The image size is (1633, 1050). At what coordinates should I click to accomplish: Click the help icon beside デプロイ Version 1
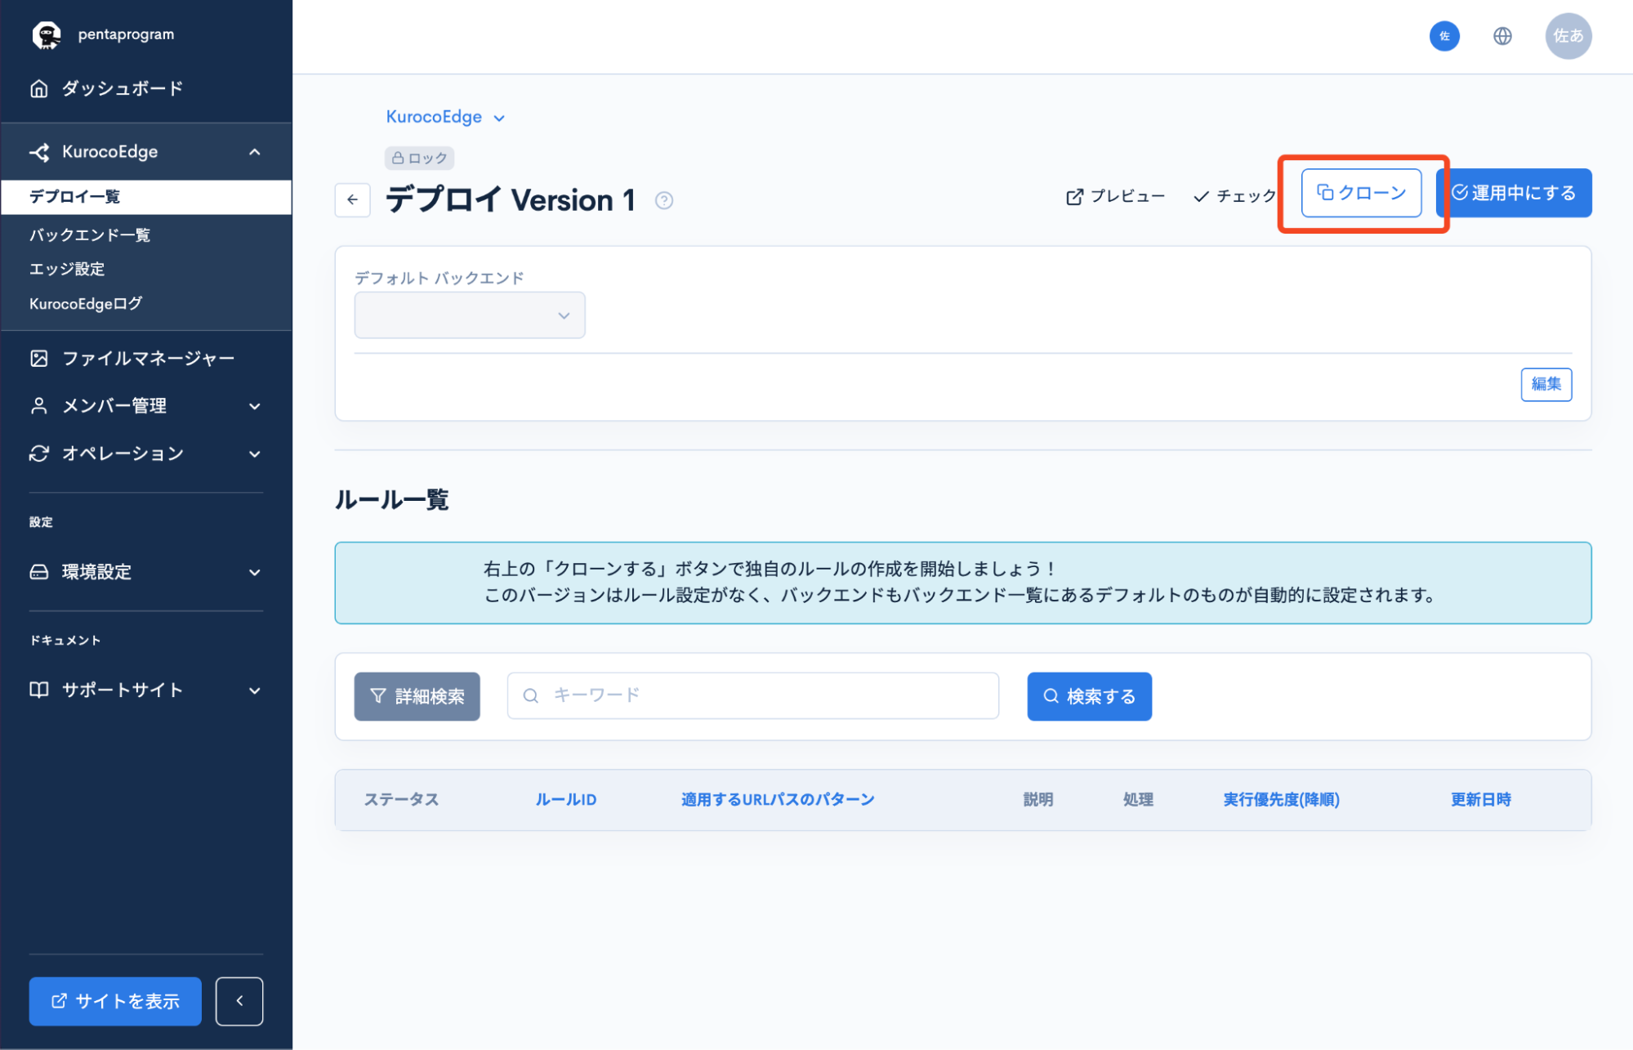click(664, 201)
